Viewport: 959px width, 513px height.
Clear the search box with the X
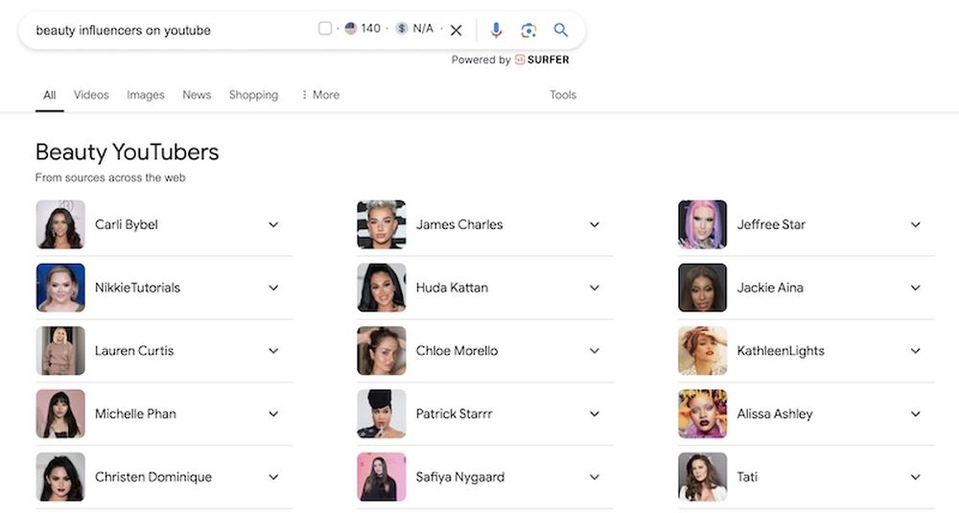tap(456, 30)
